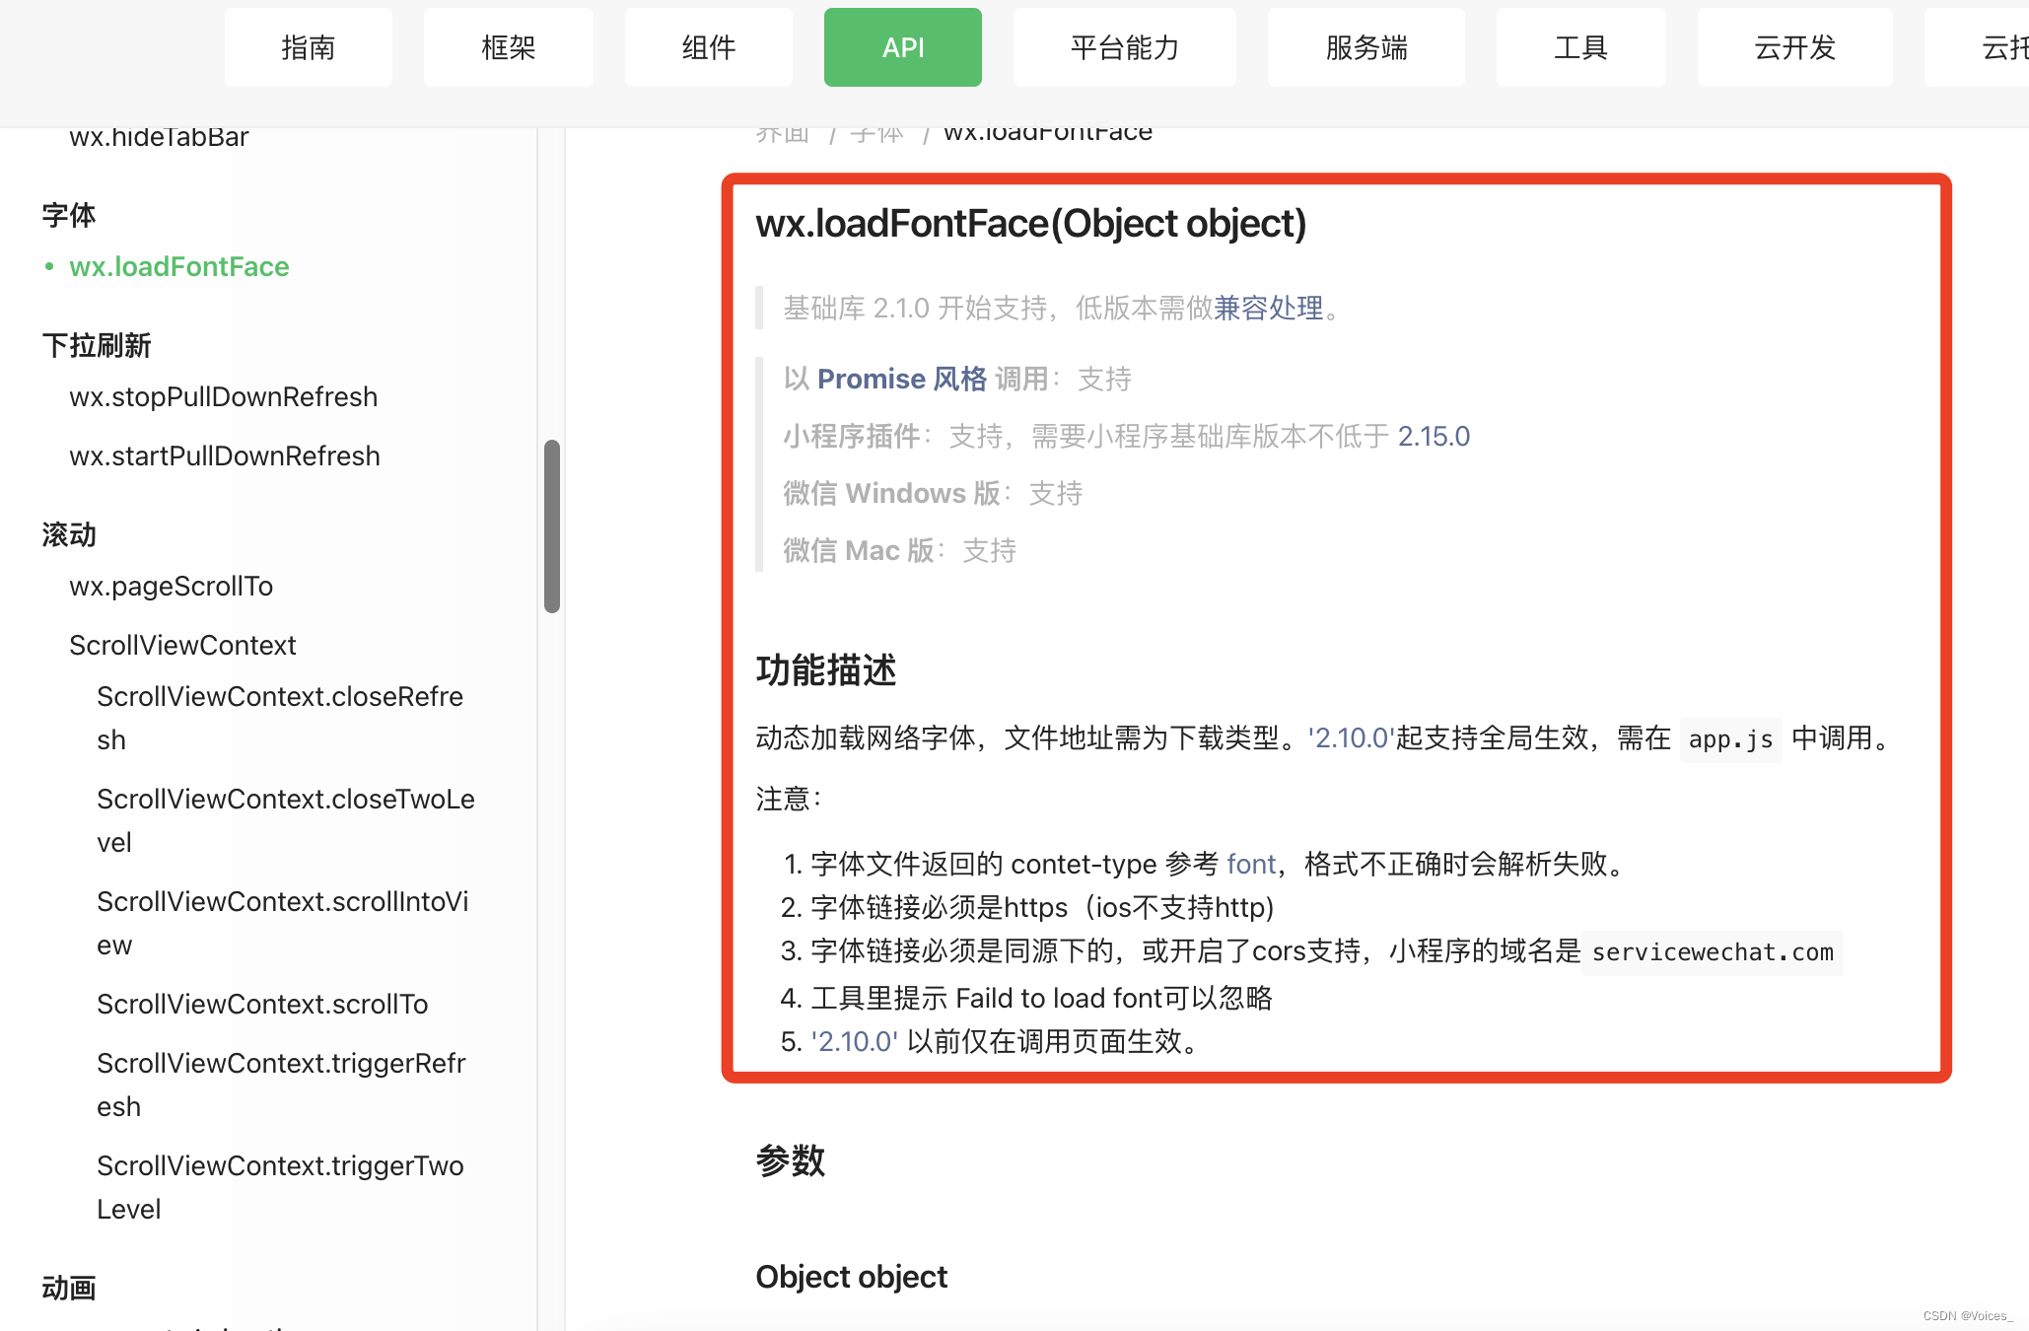Click the '2.10.0' version link

tap(1351, 737)
